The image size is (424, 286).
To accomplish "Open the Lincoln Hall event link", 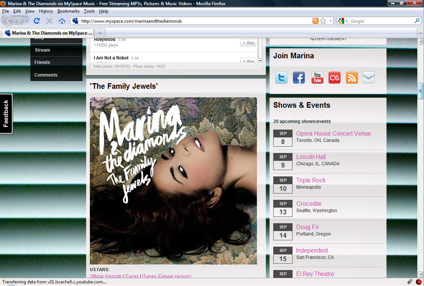I will (x=311, y=157).
